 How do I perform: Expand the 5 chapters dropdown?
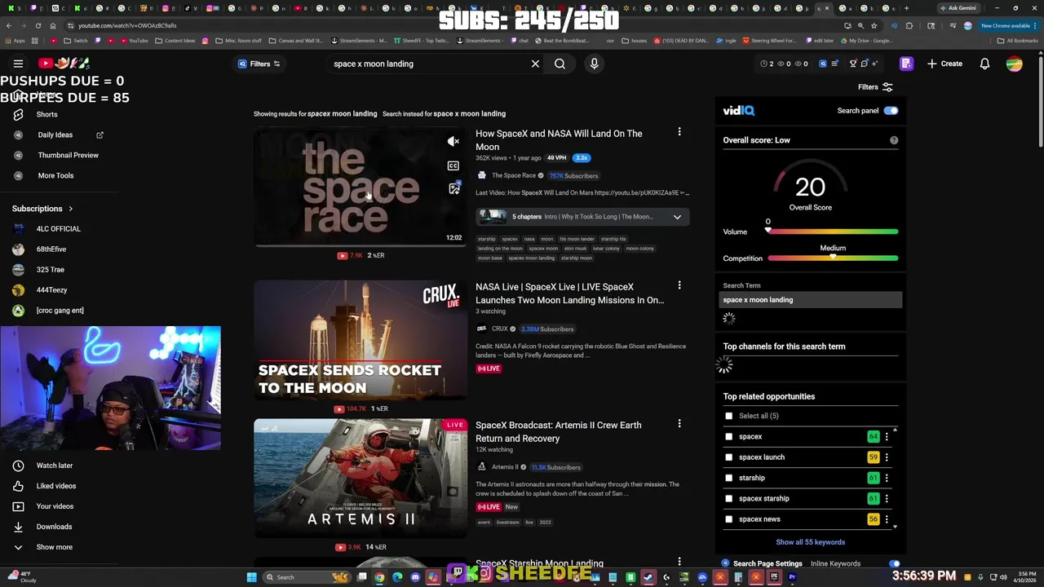[x=677, y=217]
